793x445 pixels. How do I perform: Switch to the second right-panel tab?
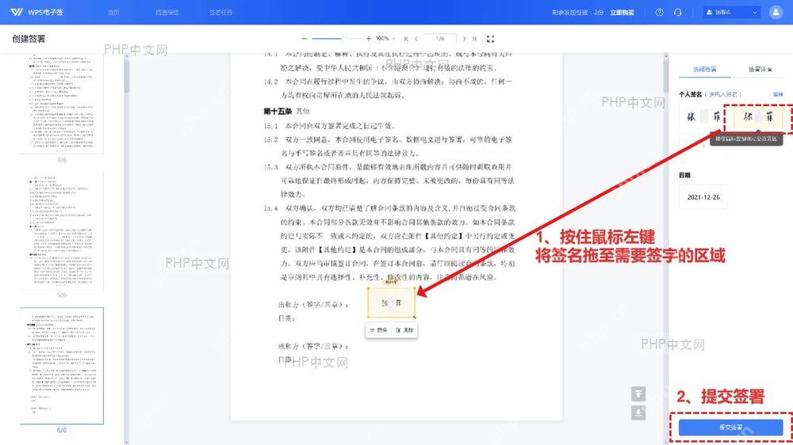(760, 69)
